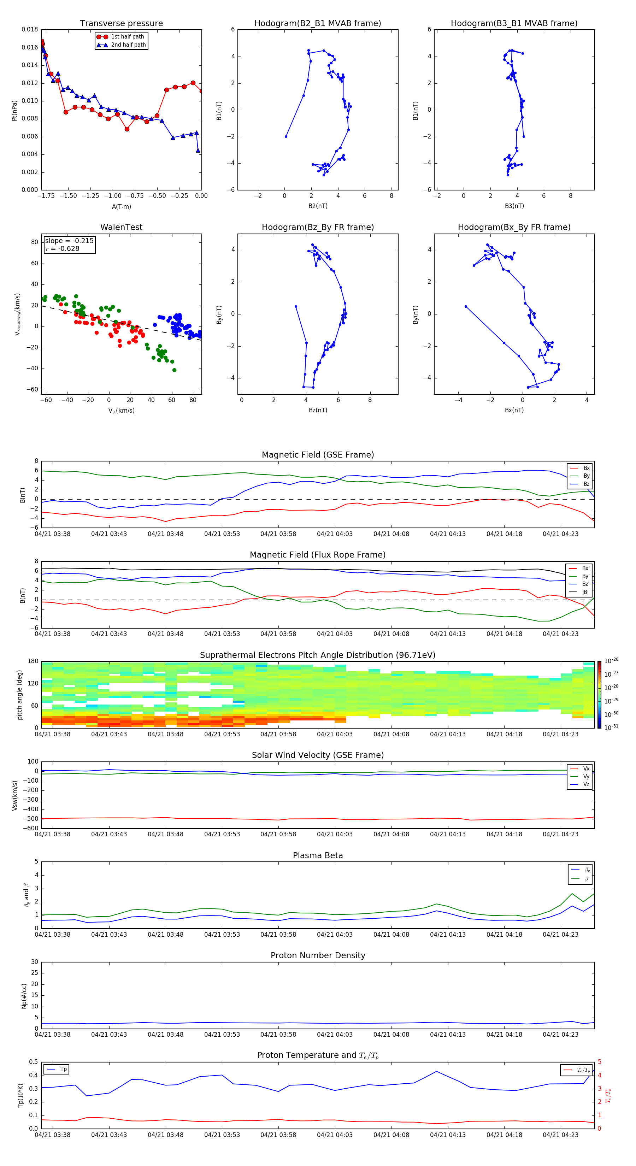Click the 'pitch angle (deg)' axis label
Viewport: 636px width, 1166px height.
coord(20,695)
